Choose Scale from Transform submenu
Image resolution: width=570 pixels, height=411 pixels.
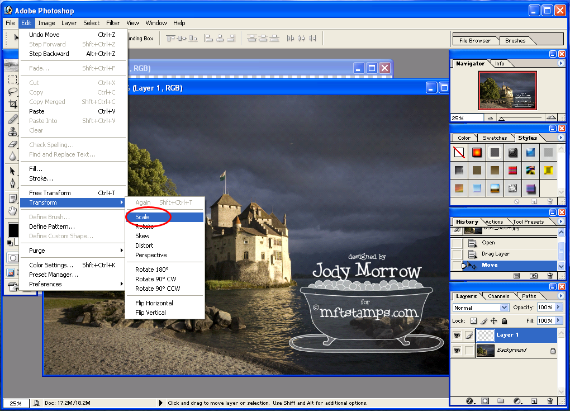coord(164,217)
